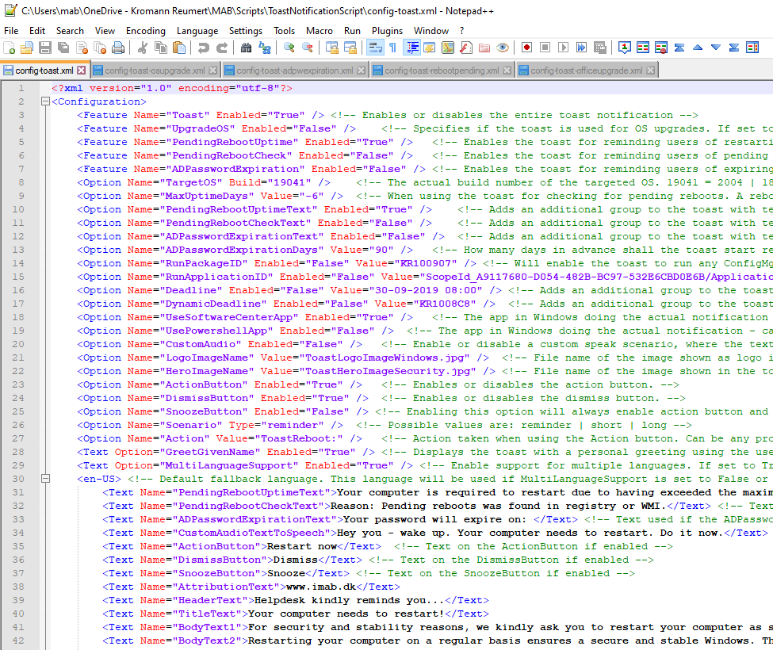Toggle the Show Indent Guide button
This screenshot has width=773, height=650.
click(x=411, y=48)
